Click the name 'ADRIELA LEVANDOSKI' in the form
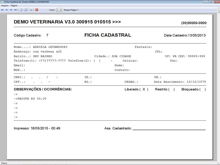The width and height of the screenshot is (220, 165). 50,47
